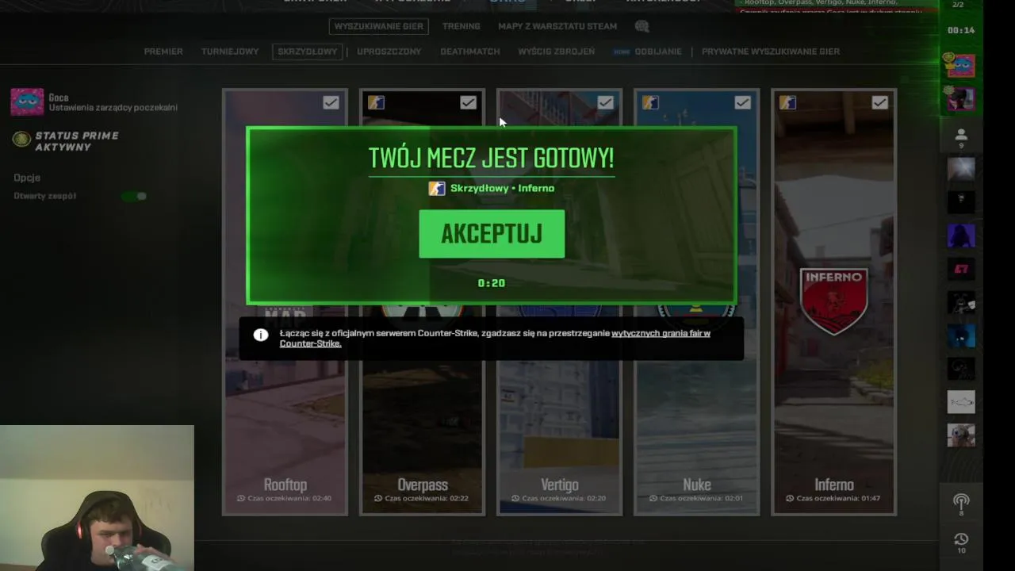Click the Goca player name
The image size is (1015, 571).
pos(59,98)
